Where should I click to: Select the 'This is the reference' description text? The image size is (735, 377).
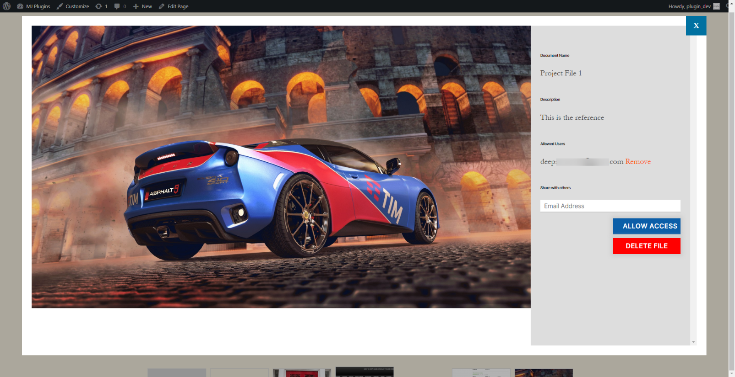[x=572, y=117]
